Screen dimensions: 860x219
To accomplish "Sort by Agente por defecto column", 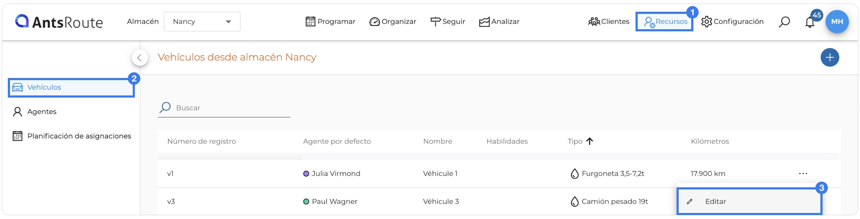I will 337,141.
